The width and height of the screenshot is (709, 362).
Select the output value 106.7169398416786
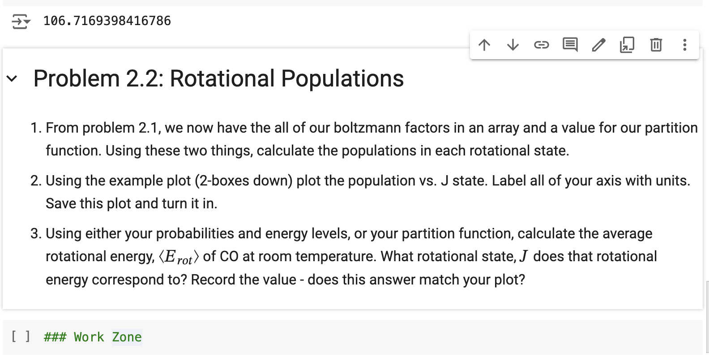[x=107, y=20]
